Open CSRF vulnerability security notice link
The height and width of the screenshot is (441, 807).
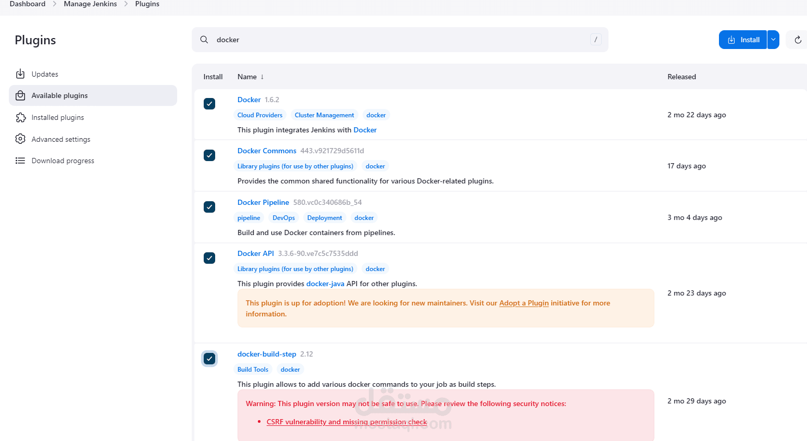tap(346, 422)
